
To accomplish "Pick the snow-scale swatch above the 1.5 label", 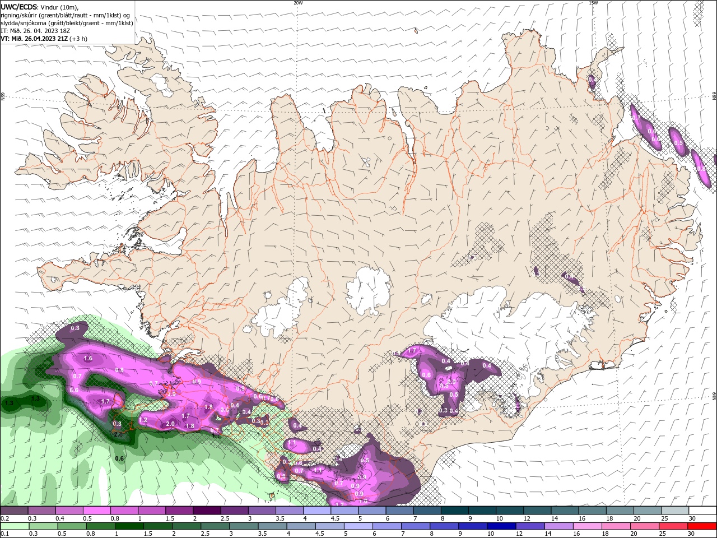I will tap(179, 511).
